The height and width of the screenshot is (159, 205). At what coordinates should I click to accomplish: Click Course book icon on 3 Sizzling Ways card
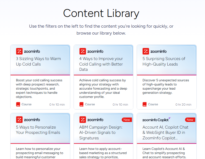18,105
